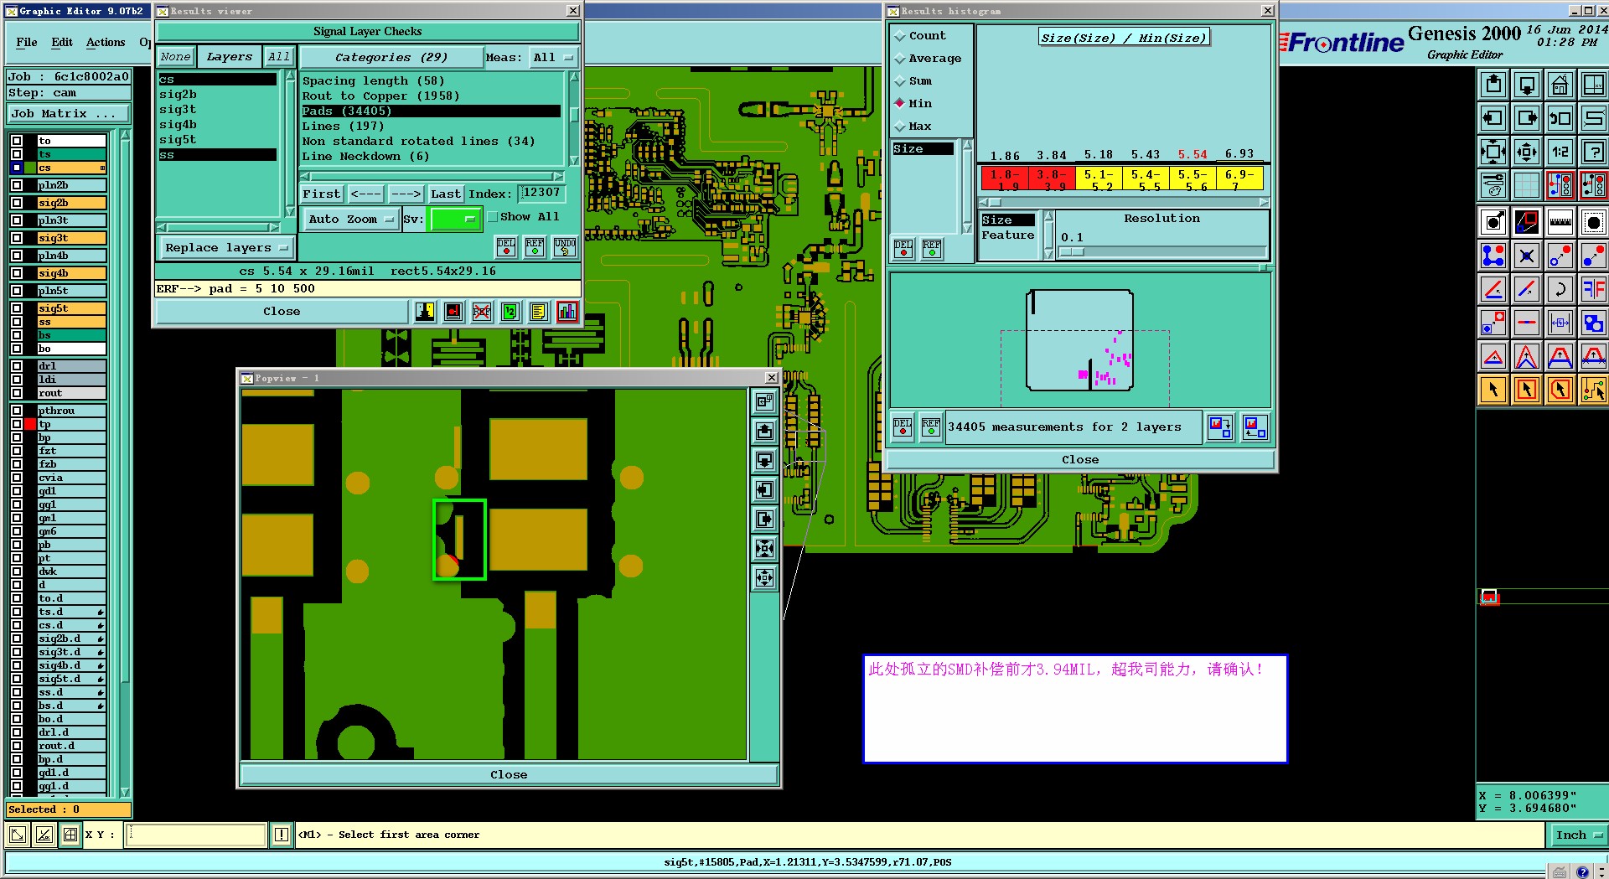Click the X Y coordinate input field
This screenshot has height=879, width=1609.
(x=195, y=835)
